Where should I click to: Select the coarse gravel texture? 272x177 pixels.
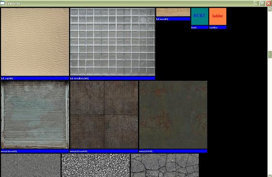pyautogui.click(x=96, y=165)
